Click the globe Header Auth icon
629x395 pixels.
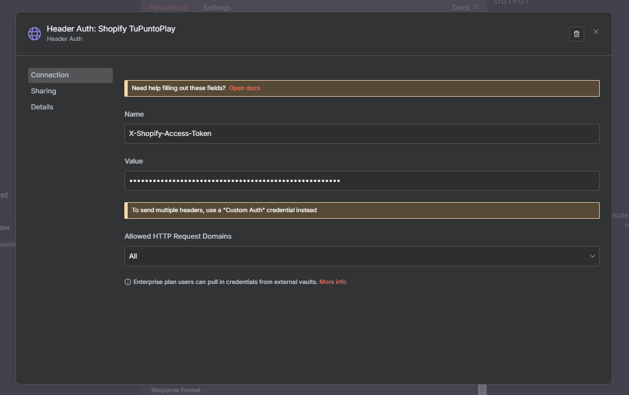click(34, 34)
